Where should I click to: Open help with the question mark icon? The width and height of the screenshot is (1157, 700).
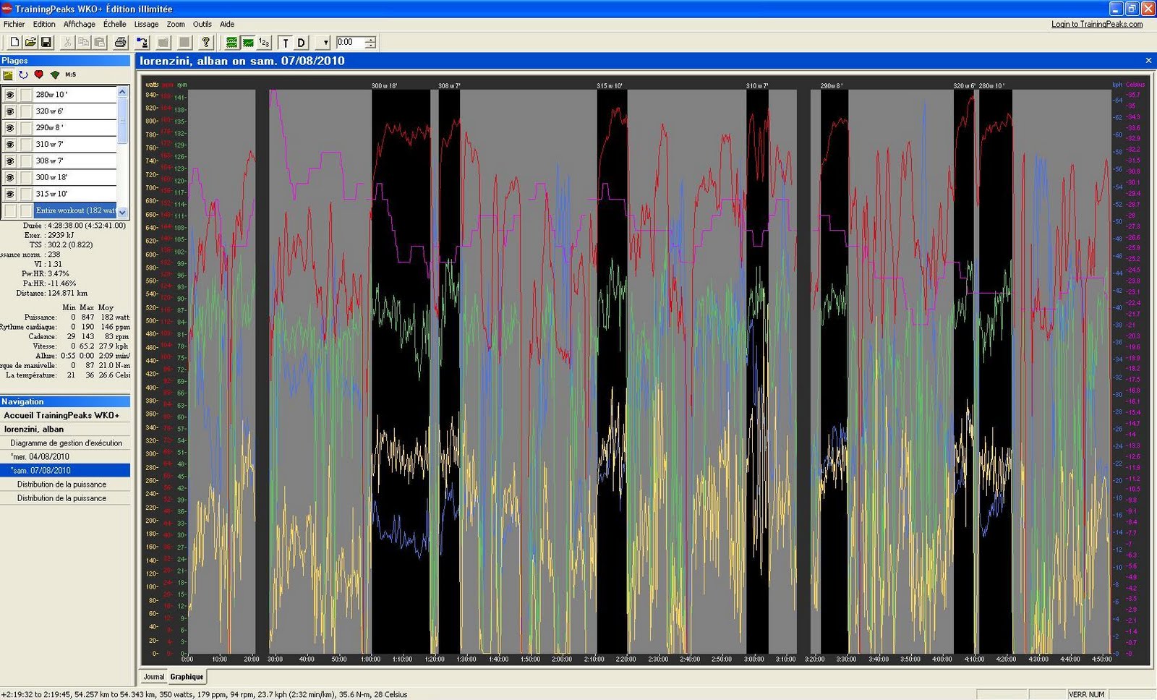click(x=205, y=43)
